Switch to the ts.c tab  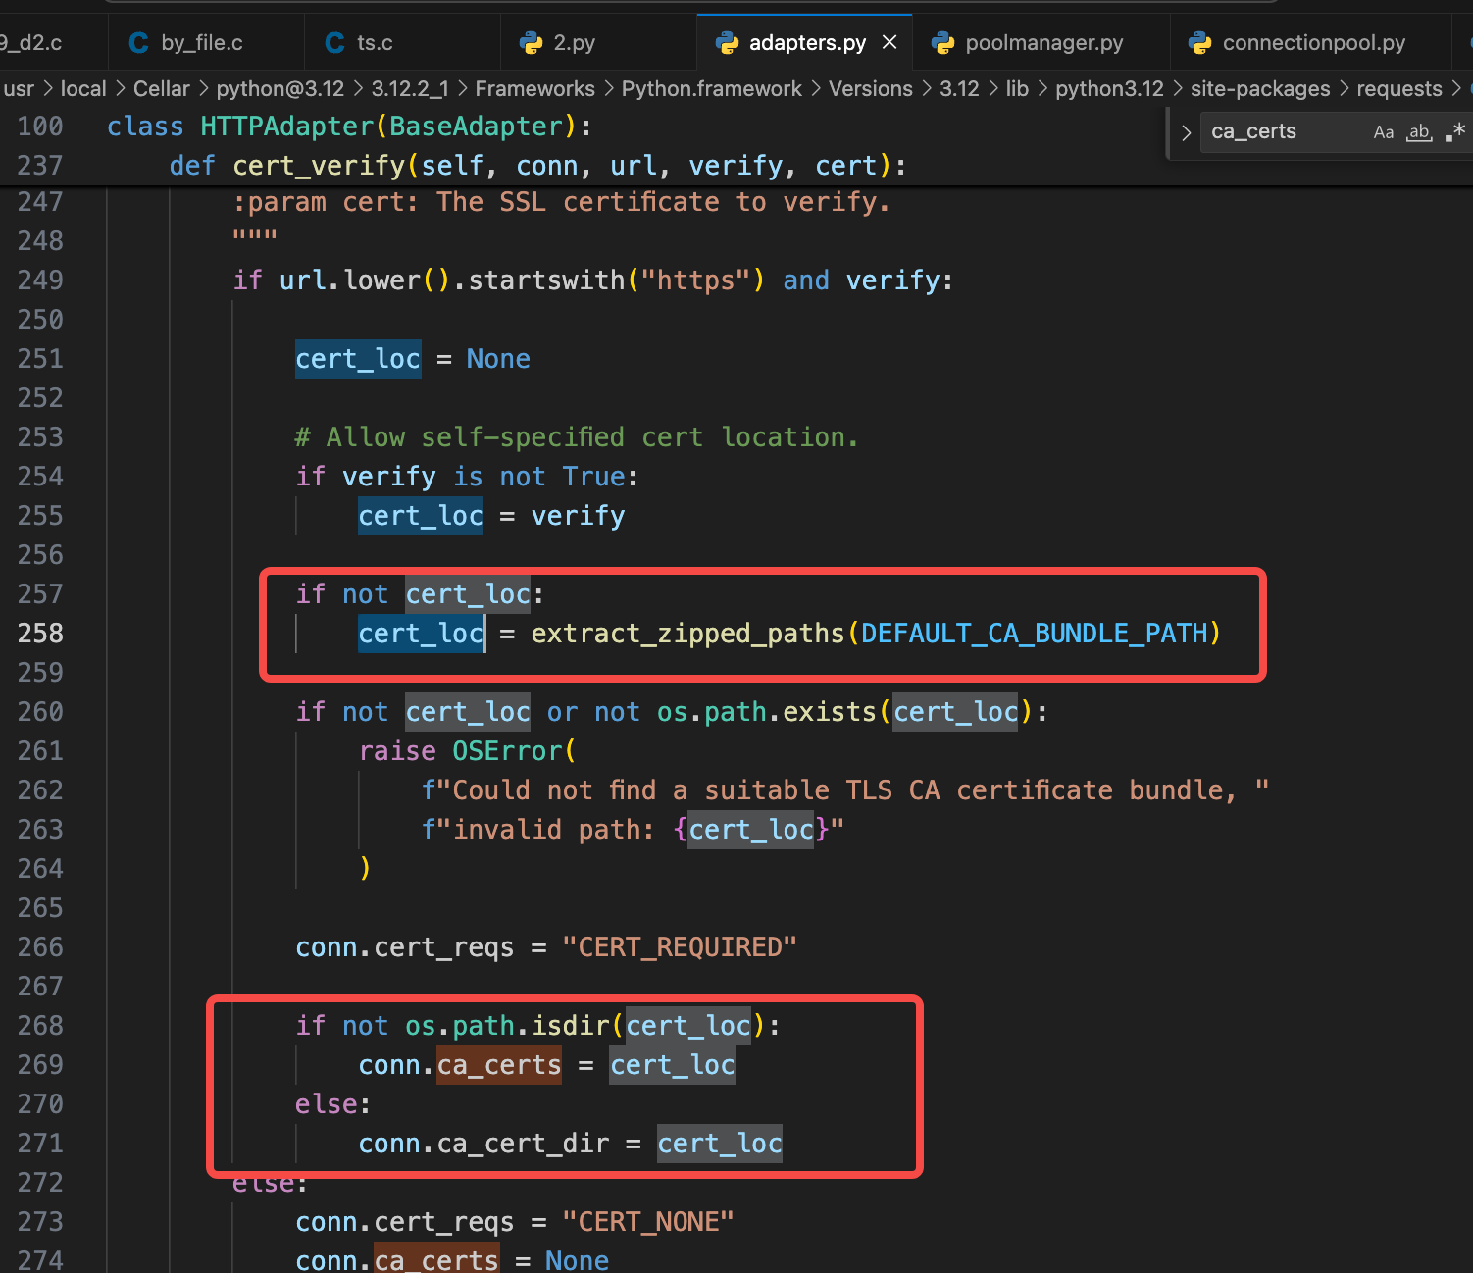(374, 42)
